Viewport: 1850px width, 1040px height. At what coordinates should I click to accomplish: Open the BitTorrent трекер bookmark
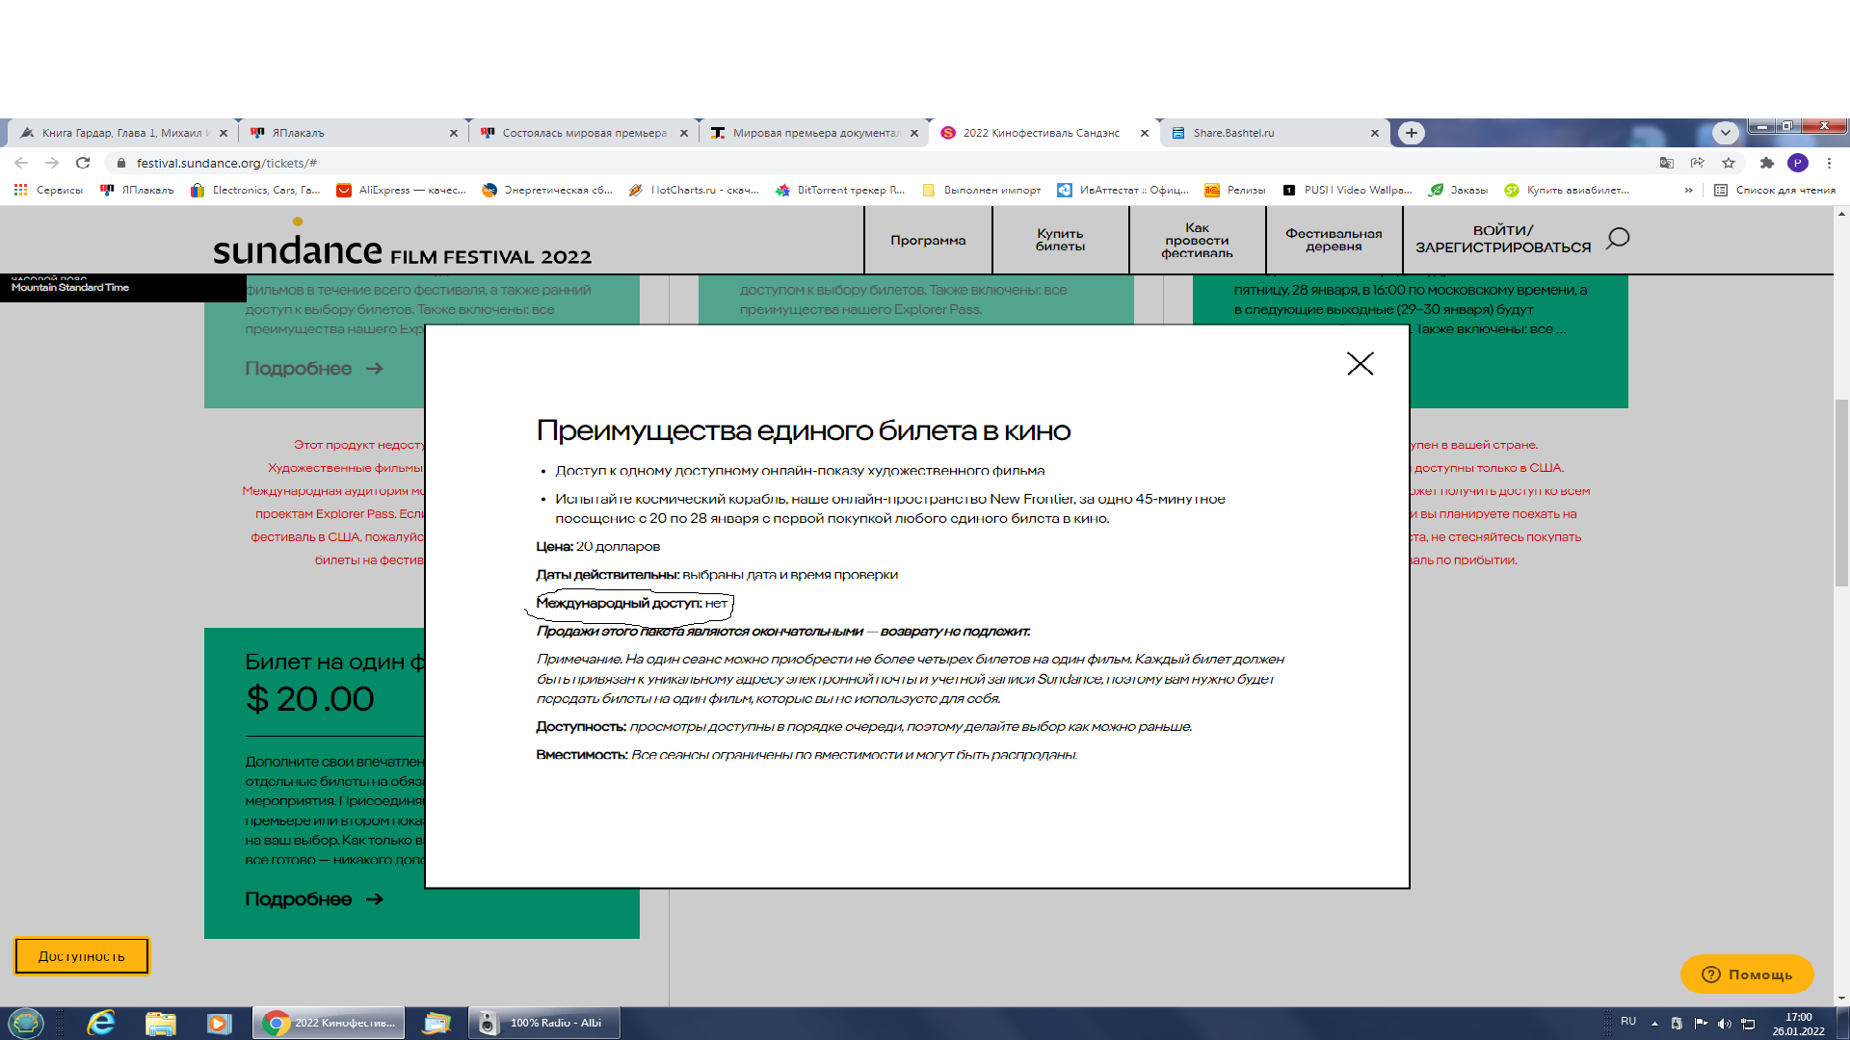(840, 191)
